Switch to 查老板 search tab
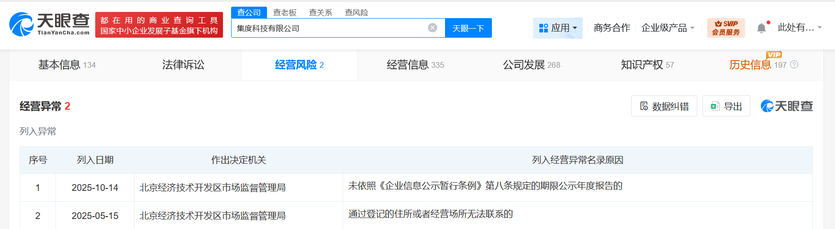This screenshot has width=835, height=229. tap(285, 12)
